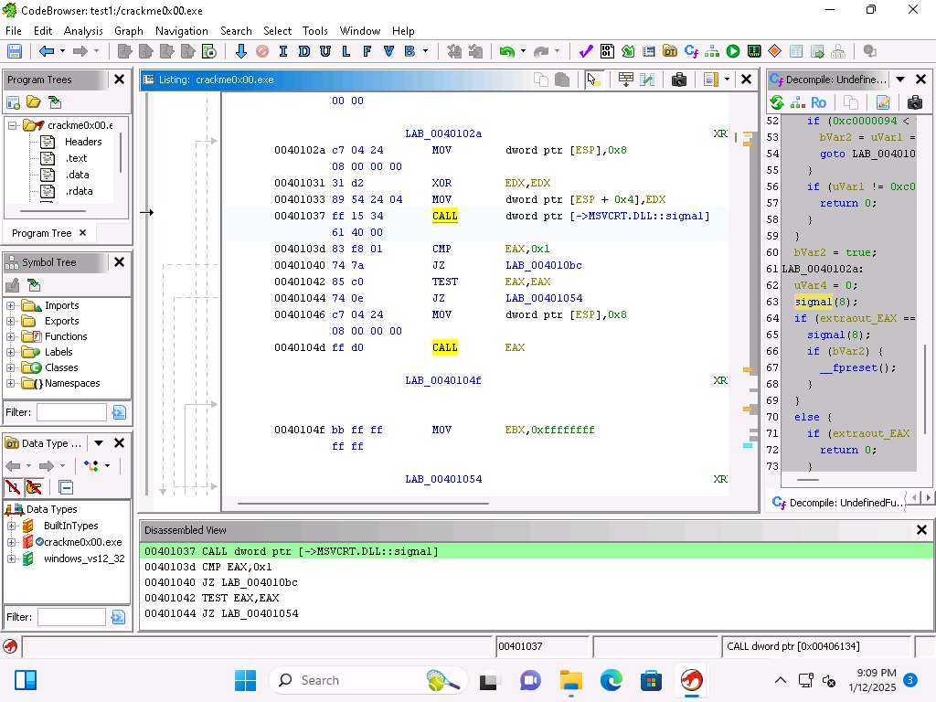Screen dimensions: 936x702
Task: Click the down arrow navigation direction icon
Action: pyautogui.click(x=241, y=52)
